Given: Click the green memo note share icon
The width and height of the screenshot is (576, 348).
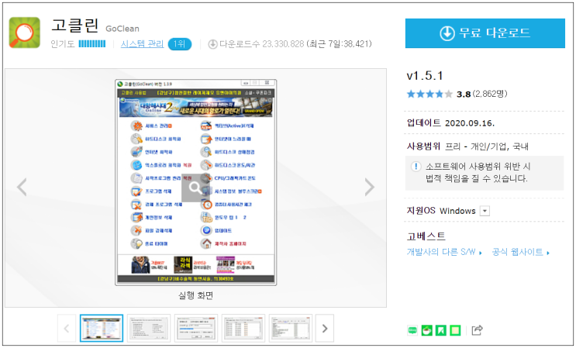Looking at the screenshot, I should pyautogui.click(x=455, y=330).
